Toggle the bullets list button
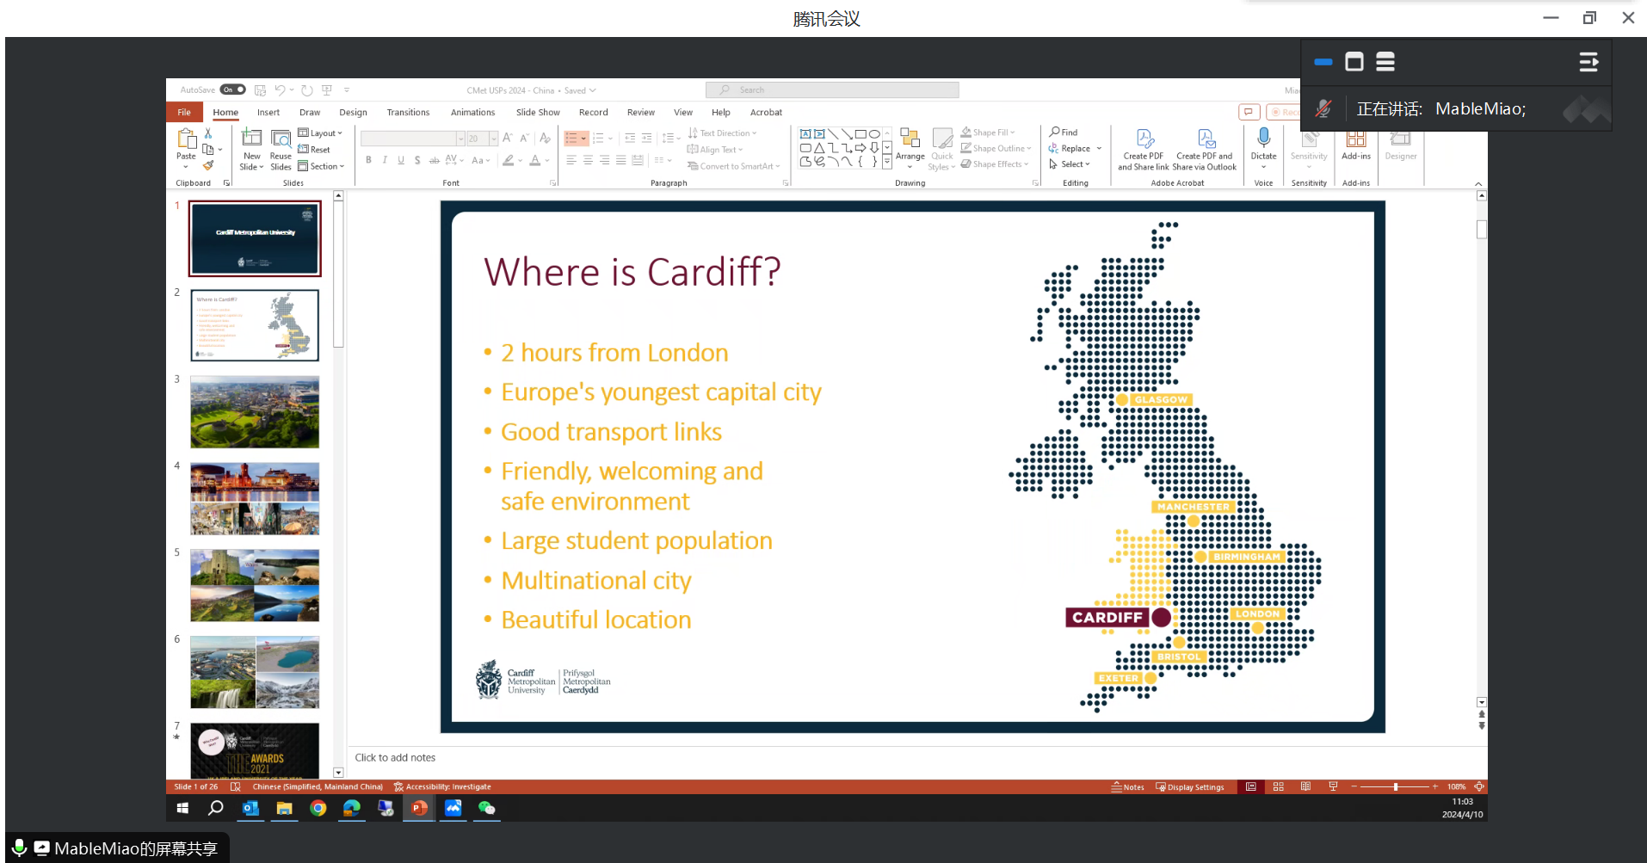 click(572, 139)
